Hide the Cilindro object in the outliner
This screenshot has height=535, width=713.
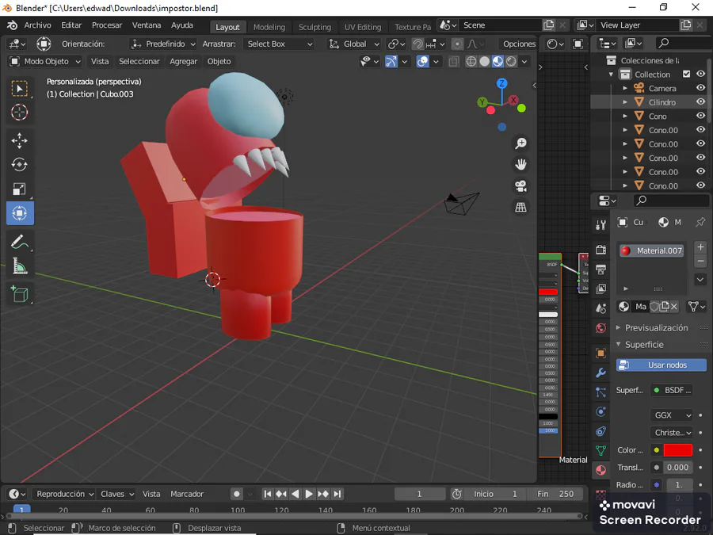701,102
